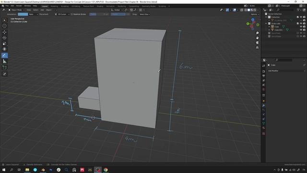Select the Scale tool
The image size is (307, 173).
tap(4, 44)
